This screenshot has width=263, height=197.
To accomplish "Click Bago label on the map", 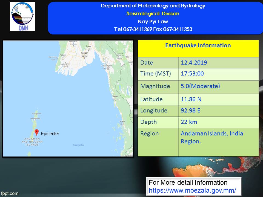I will click(88, 46).
